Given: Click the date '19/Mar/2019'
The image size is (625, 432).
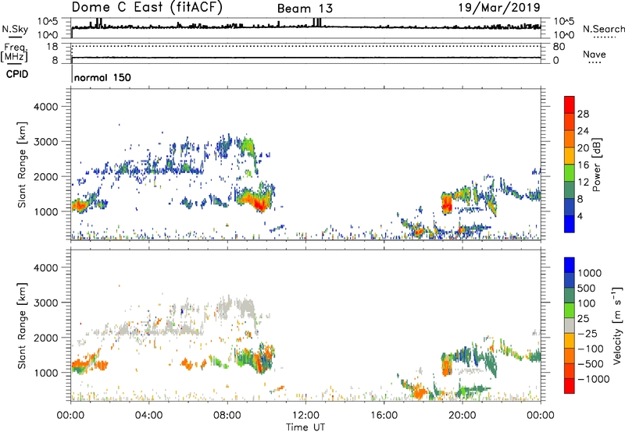Looking at the screenshot, I should coord(499,7).
